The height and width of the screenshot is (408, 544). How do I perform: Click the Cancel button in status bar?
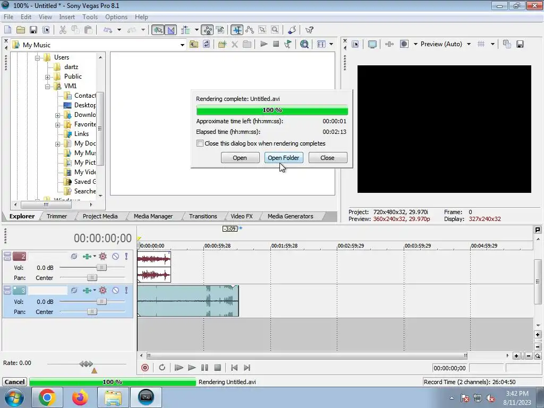coord(14,382)
